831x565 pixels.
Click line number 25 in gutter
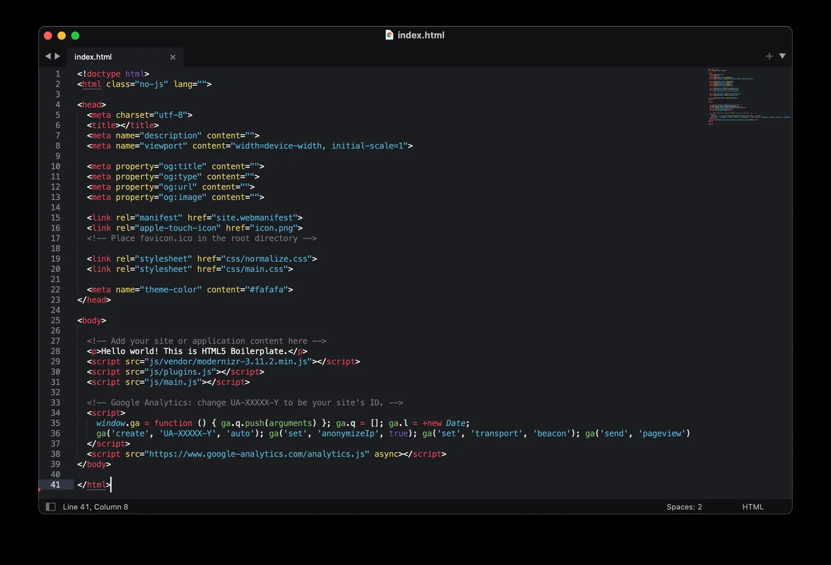[55, 320]
